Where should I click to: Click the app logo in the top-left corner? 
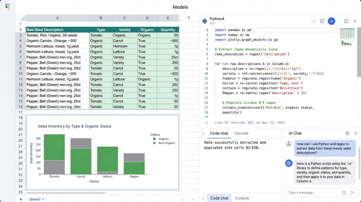tap(8, 7)
